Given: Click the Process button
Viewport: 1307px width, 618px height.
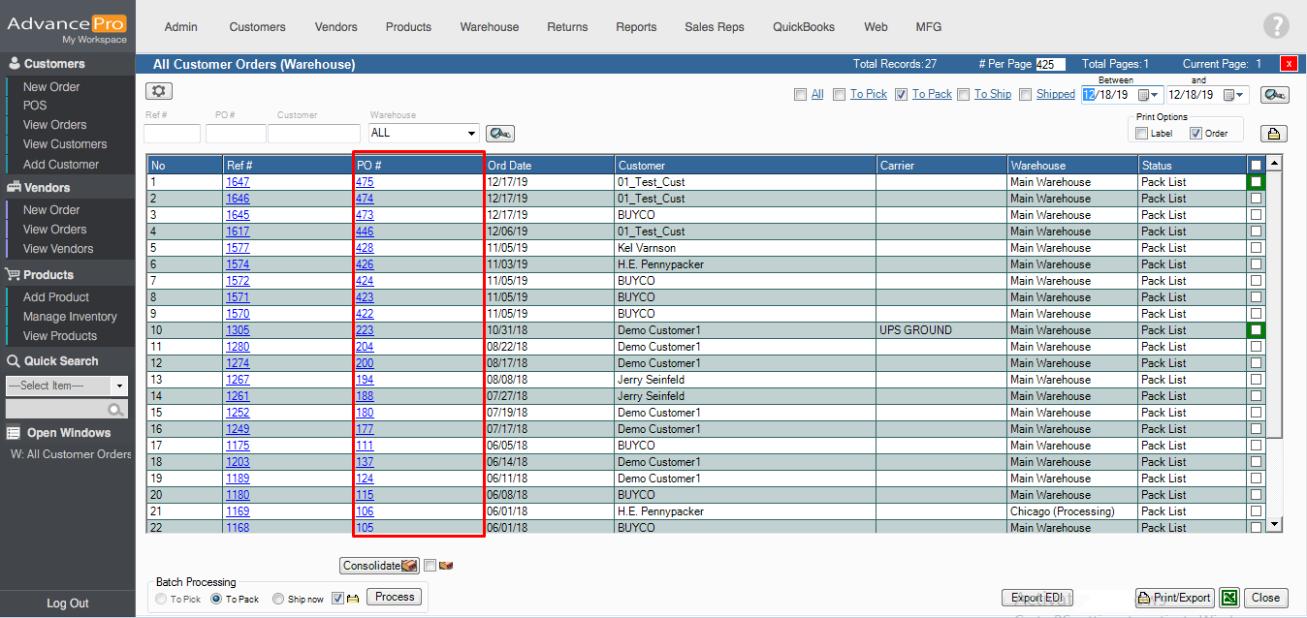Looking at the screenshot, I should tap(395, 598).
